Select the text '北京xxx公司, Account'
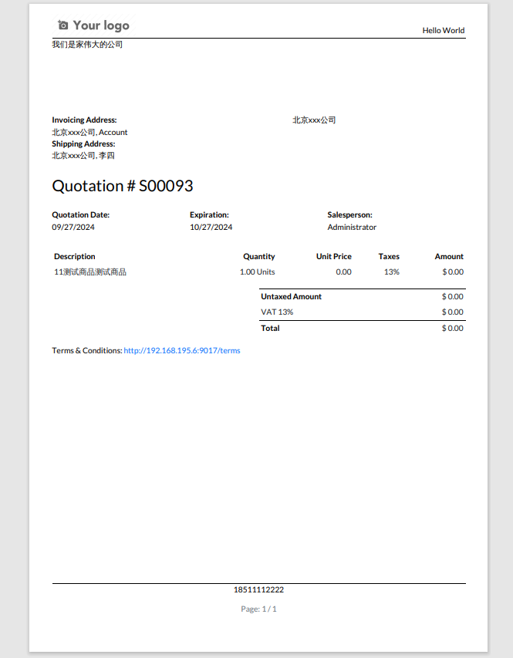 (89, 132)
